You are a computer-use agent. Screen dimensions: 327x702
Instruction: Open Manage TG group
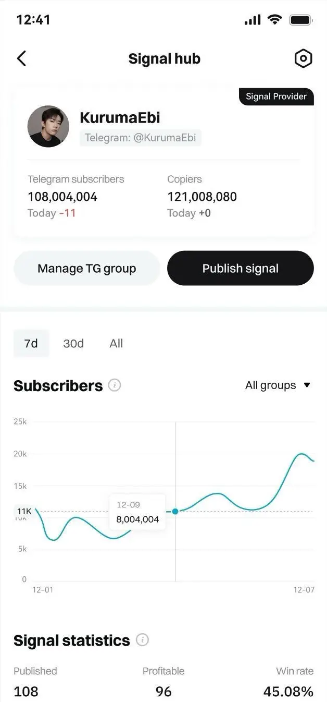click(x=86, y=268)
